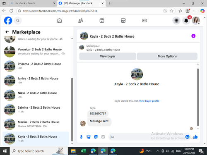Click the large house thumbnail in chat

point(137,74)
